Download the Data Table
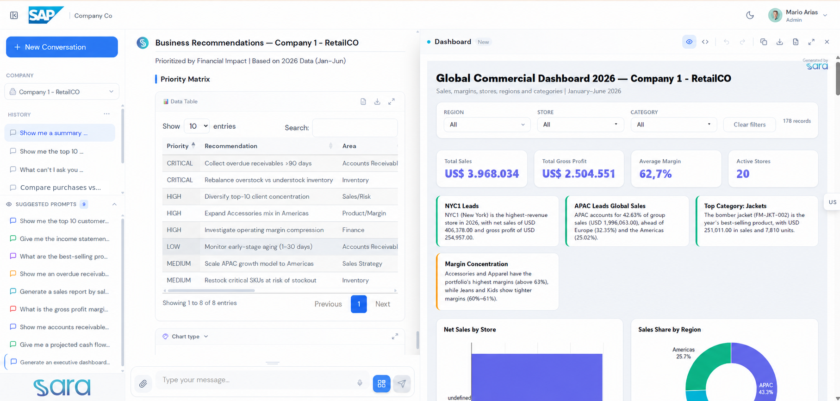Screen dimensions: 840x401 point(377,101)
